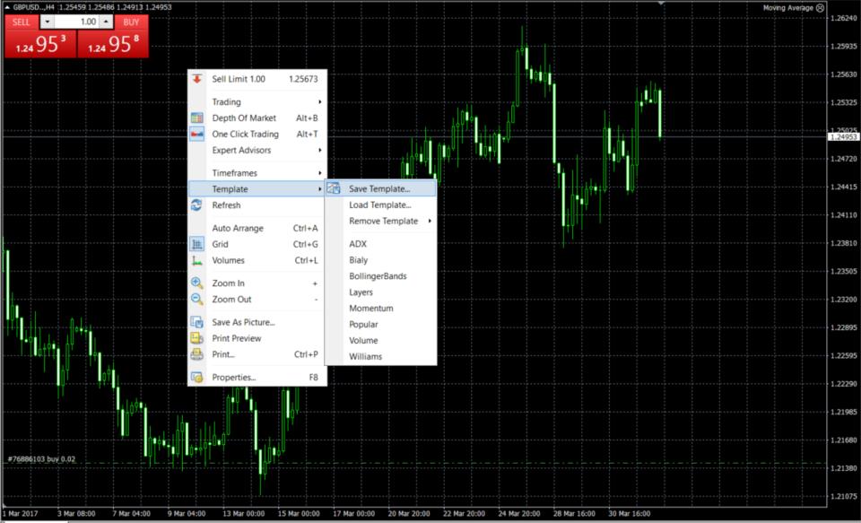The height and width of the screenshot is (523, 861).
Task: Expand the Trading submenu
Action: tap(226, 101)
